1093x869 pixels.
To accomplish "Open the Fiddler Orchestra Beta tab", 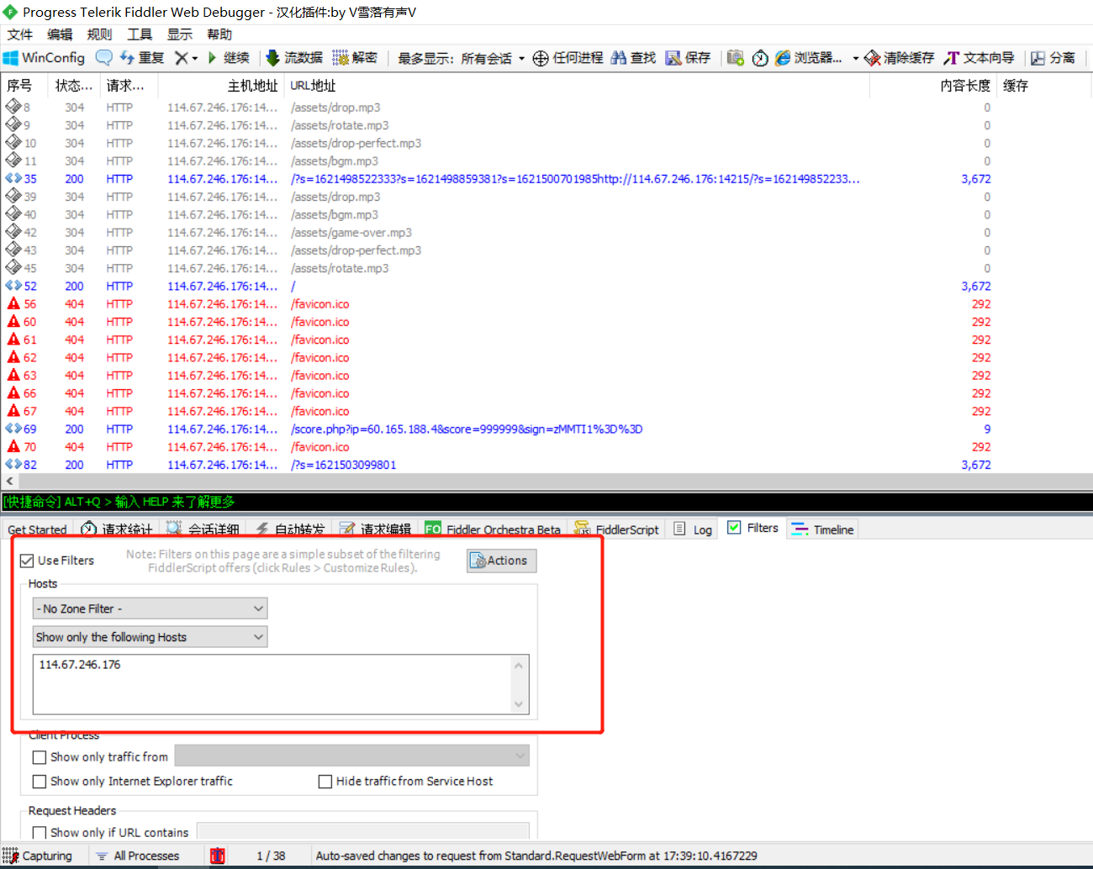I will 494,529.
